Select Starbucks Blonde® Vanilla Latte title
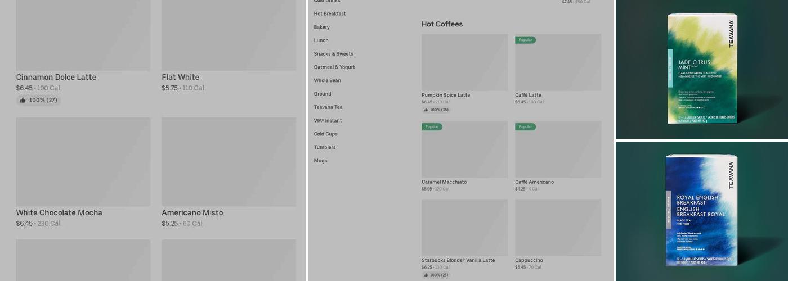The image size is (788, 281). (458, 260)
